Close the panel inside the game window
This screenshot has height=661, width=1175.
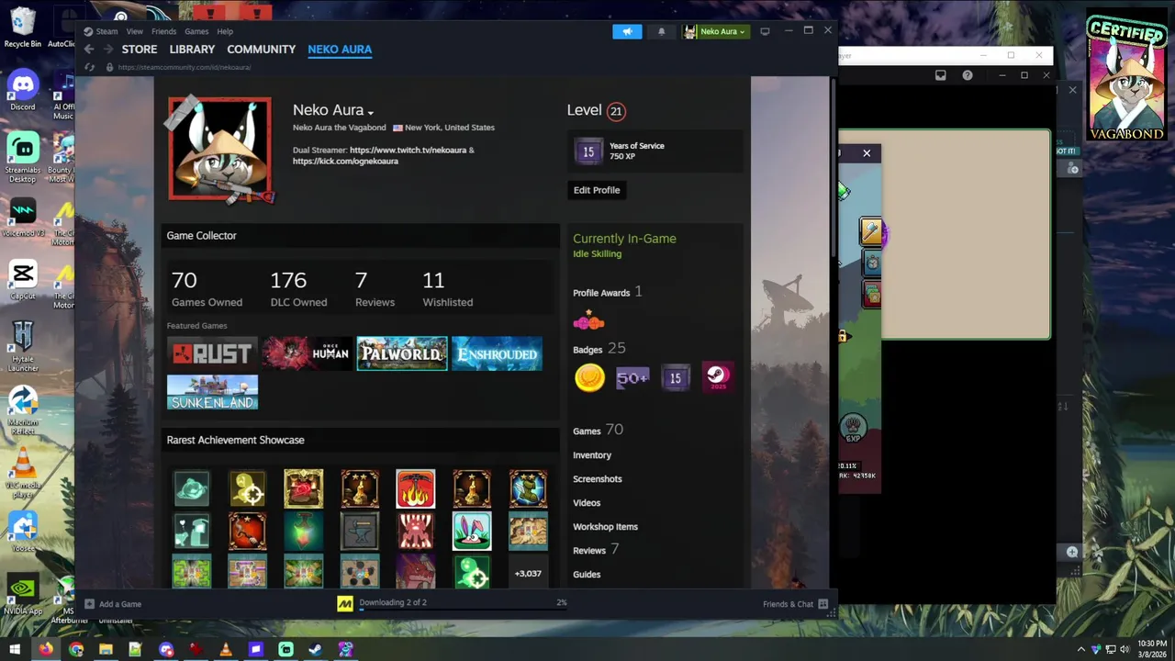coord(867,153)
